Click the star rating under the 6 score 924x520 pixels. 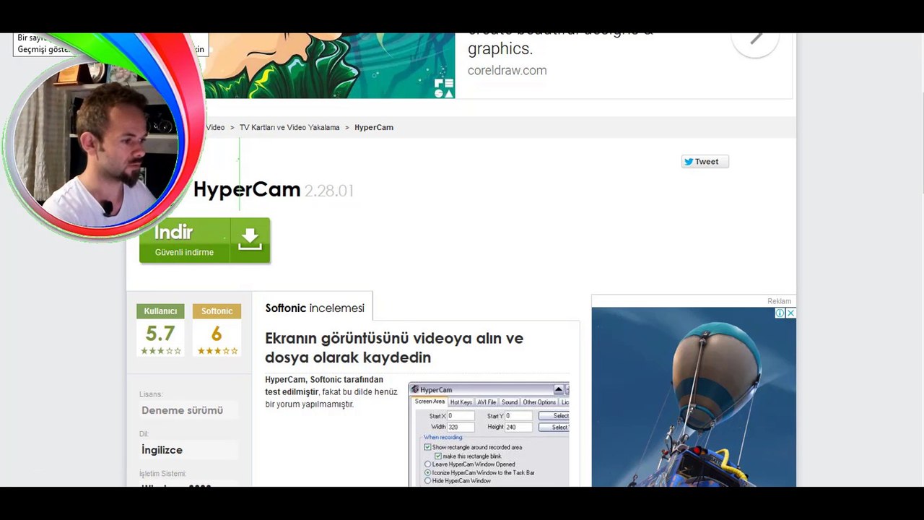[x=217, y=351]
